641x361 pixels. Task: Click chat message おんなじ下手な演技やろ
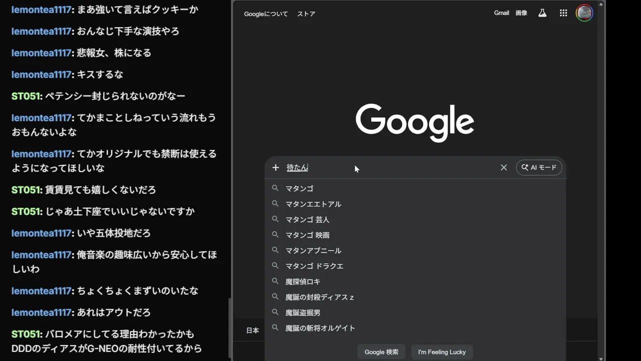coord(95,31)
